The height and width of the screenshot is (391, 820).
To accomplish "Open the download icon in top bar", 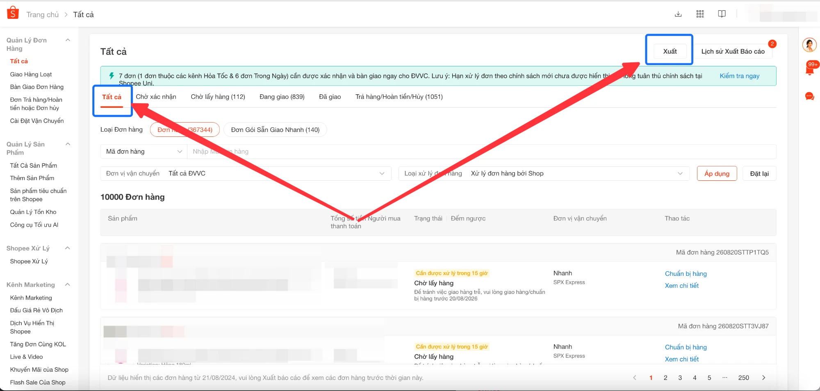I will (678, 14).
